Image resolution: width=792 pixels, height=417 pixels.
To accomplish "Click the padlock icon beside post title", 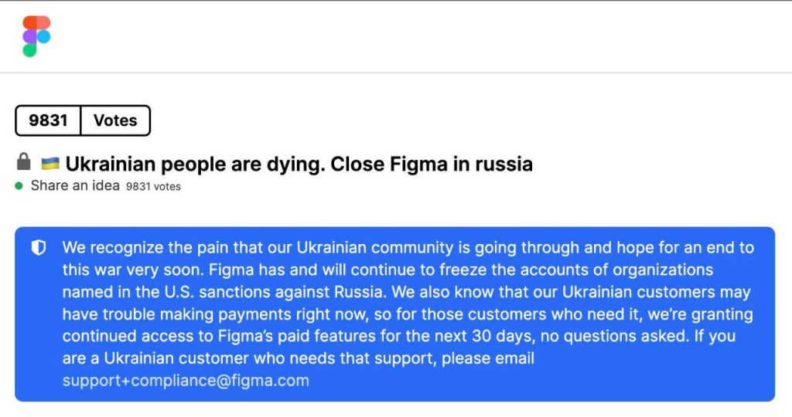I will point(23,162).
